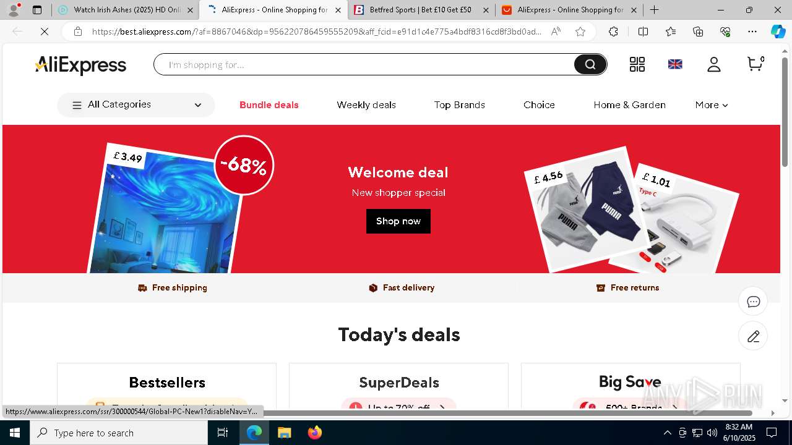Click the Shop now button

coord(398,221)
